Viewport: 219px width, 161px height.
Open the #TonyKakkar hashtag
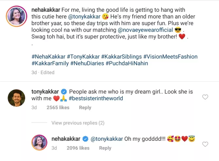coord(83,56)
